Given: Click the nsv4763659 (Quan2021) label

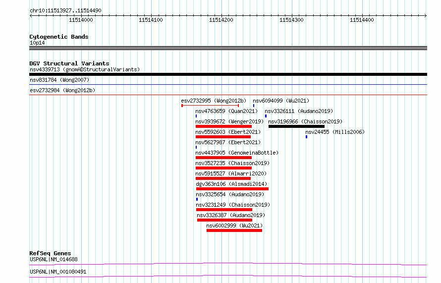Looking at the screenshot, I should 226,111.
